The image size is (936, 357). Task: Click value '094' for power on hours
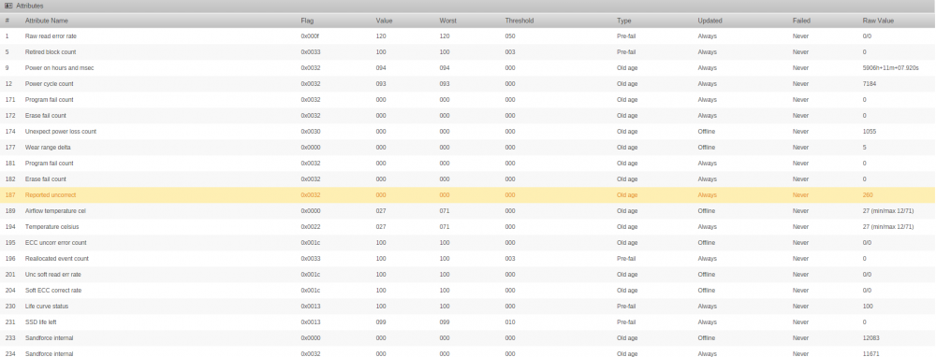tap(381, 68)
